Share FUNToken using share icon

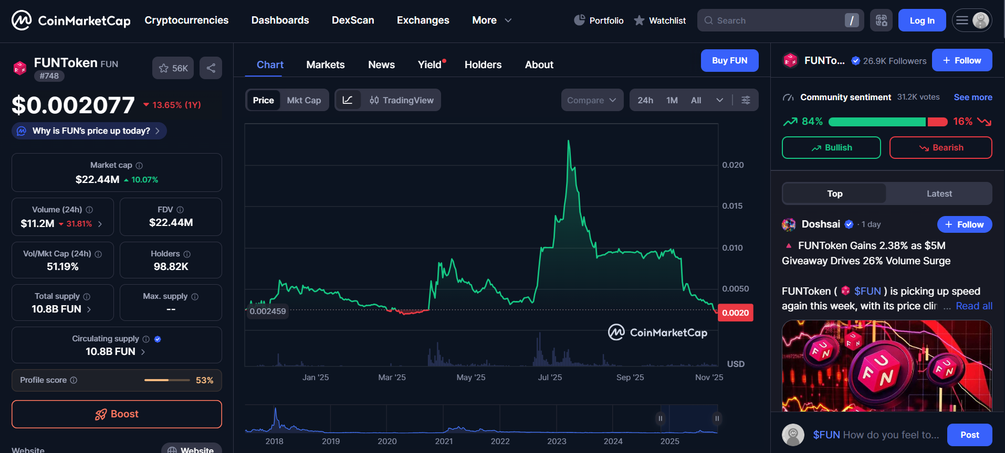211,68
